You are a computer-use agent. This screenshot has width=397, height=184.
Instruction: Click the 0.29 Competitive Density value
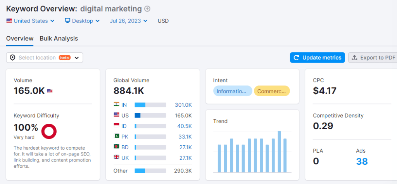[323, 126]
